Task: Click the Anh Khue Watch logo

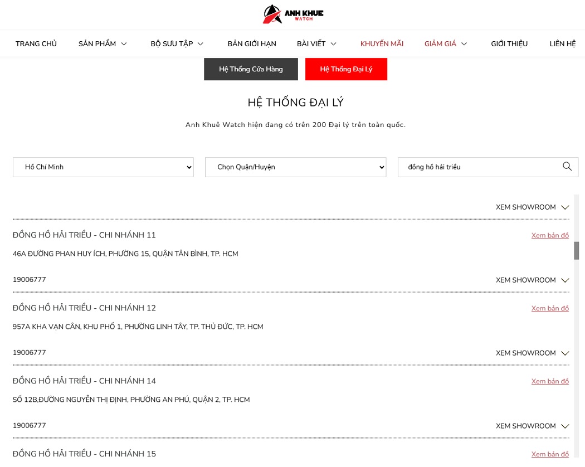Action: tap(293, 14)
